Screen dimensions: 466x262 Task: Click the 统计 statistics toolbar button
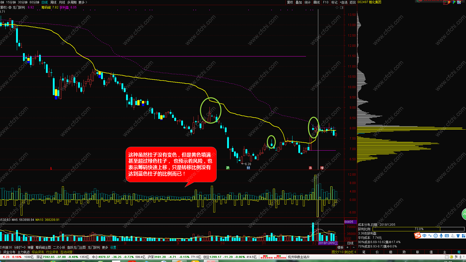point(308,2)
